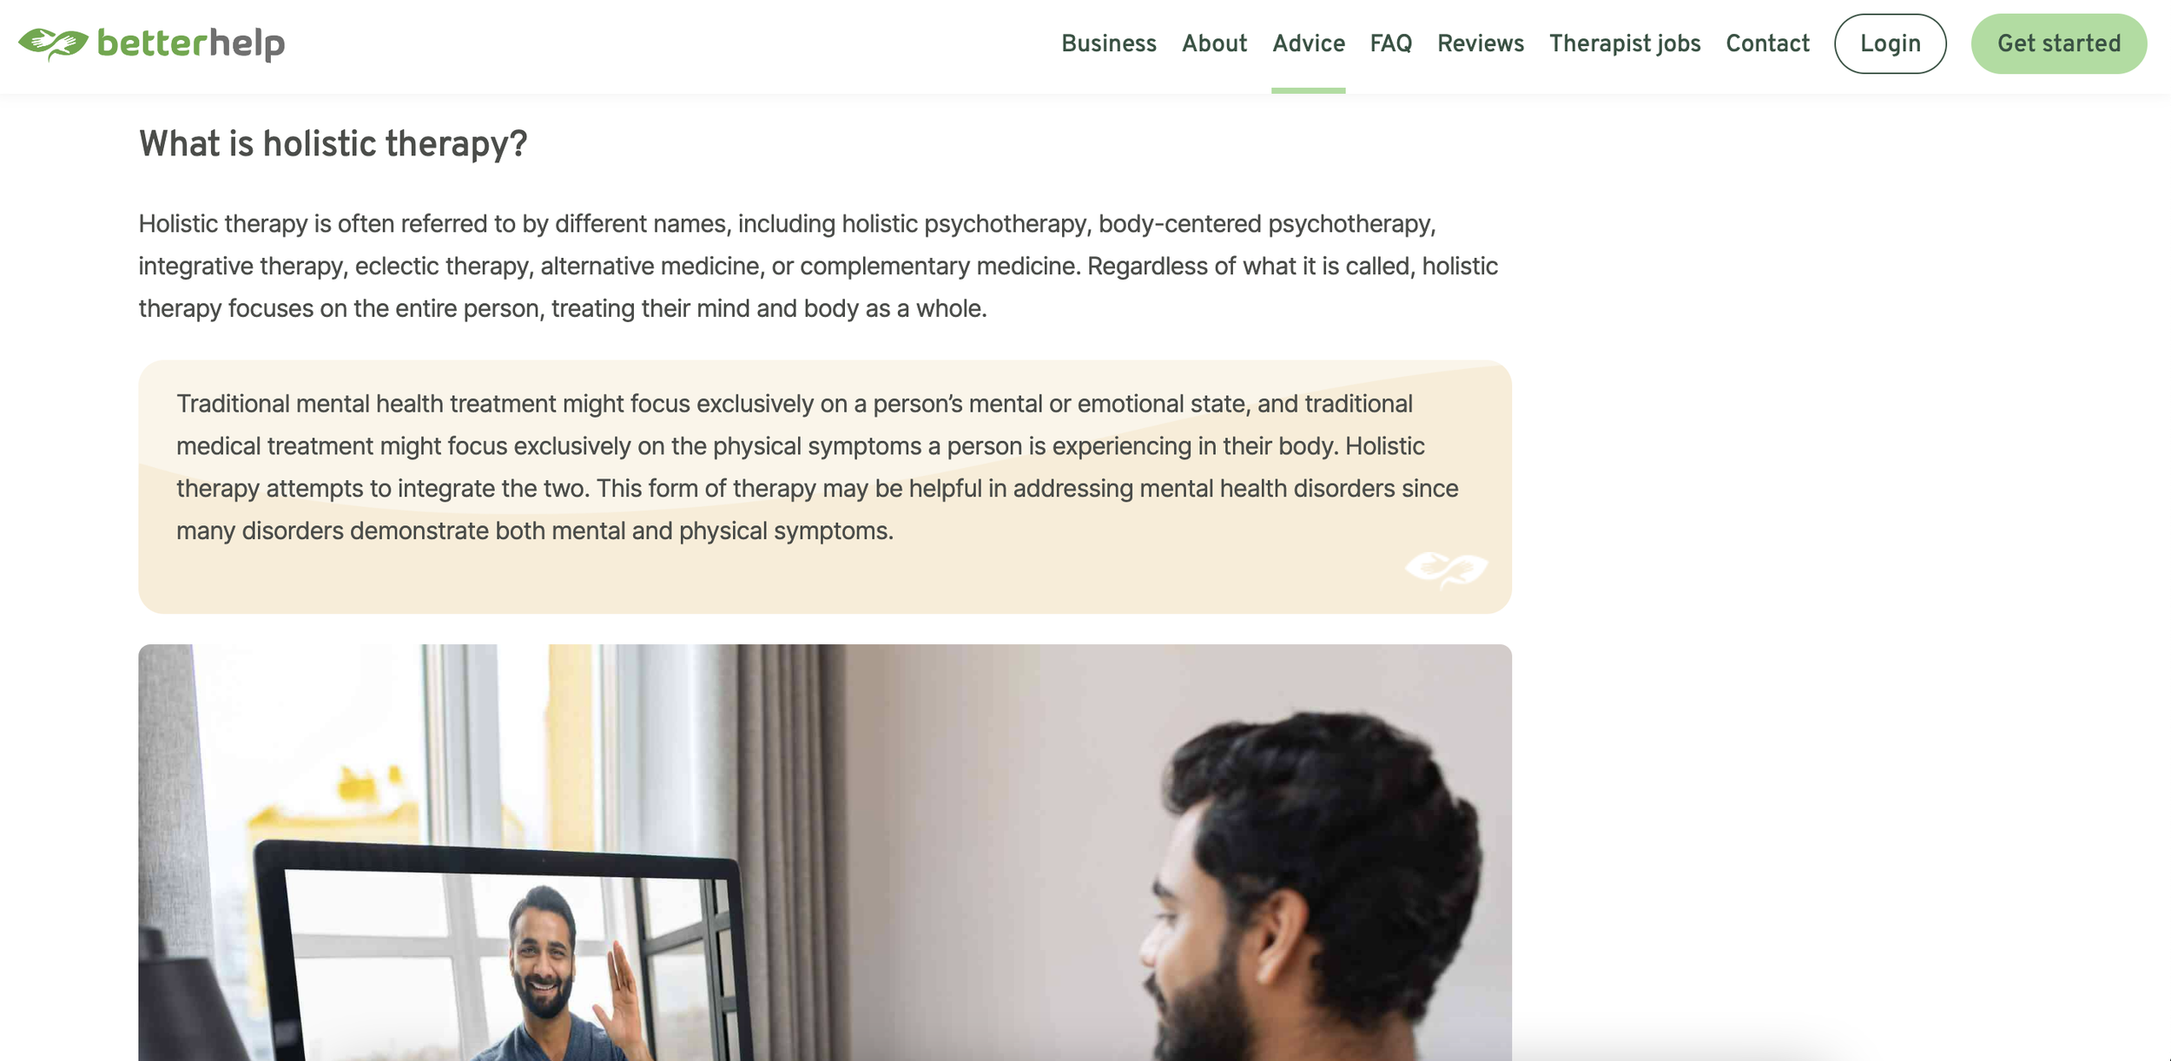
Task: Click the paragraph starting 'Holistic therapy is often'
Action: tap(818, 266)
